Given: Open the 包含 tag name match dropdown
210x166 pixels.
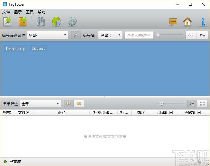Looking at the screenshot, I should point(110,35).
